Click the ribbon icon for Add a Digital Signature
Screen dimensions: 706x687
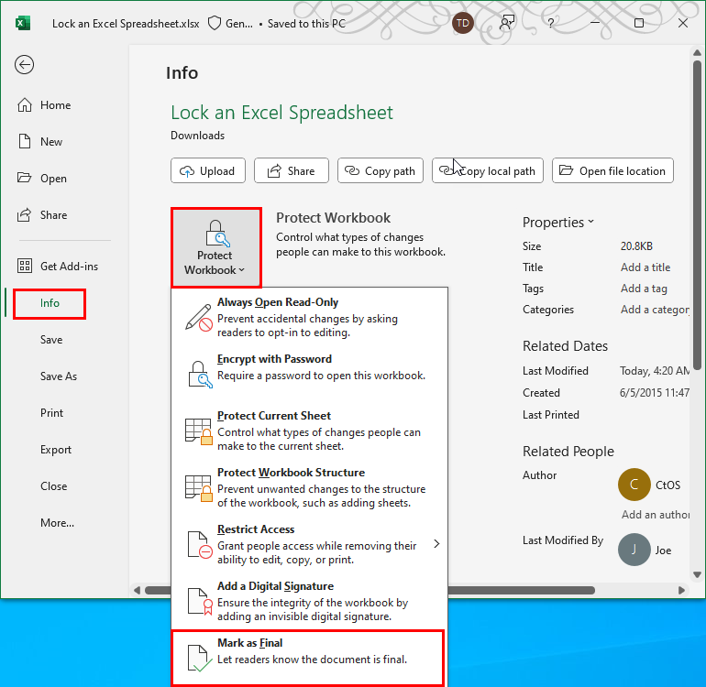[x=200, y=602]
